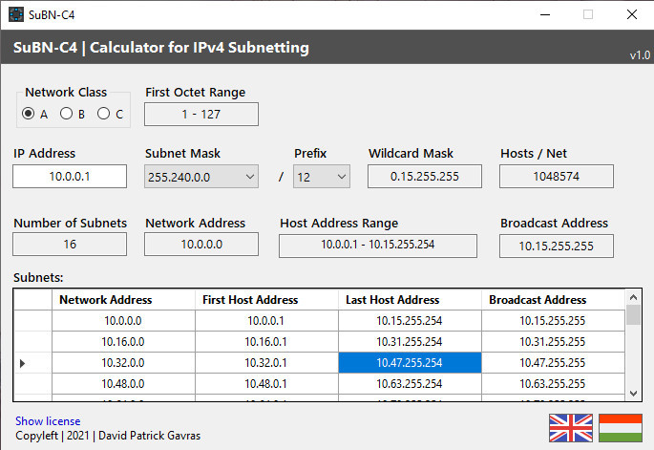
Task: Click the Broadcast Address field showing 10.15.255.255
Action: pyautogui.click(x=557, y=246)
